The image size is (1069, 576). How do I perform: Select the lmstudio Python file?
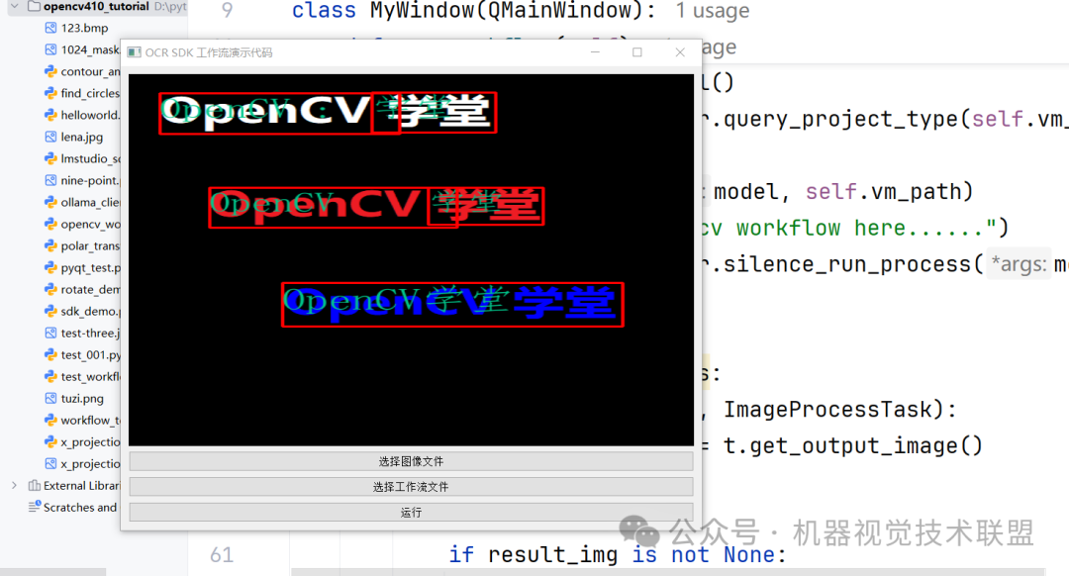(90, 158)
